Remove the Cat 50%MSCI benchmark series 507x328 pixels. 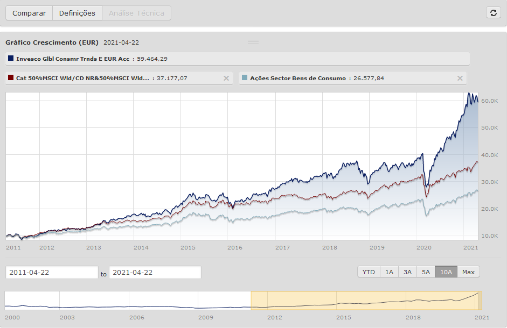click(x=227, y=79)
